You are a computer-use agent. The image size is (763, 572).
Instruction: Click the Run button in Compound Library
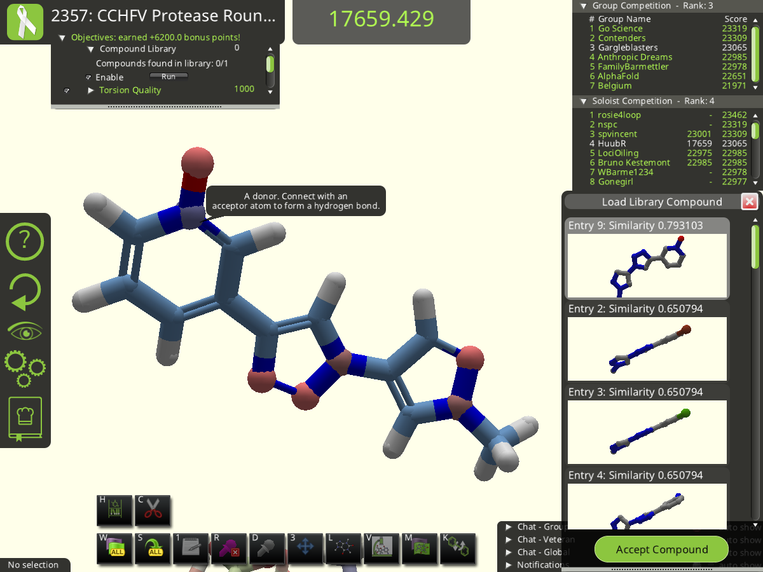pyautogui.click(x=168, y=77)
